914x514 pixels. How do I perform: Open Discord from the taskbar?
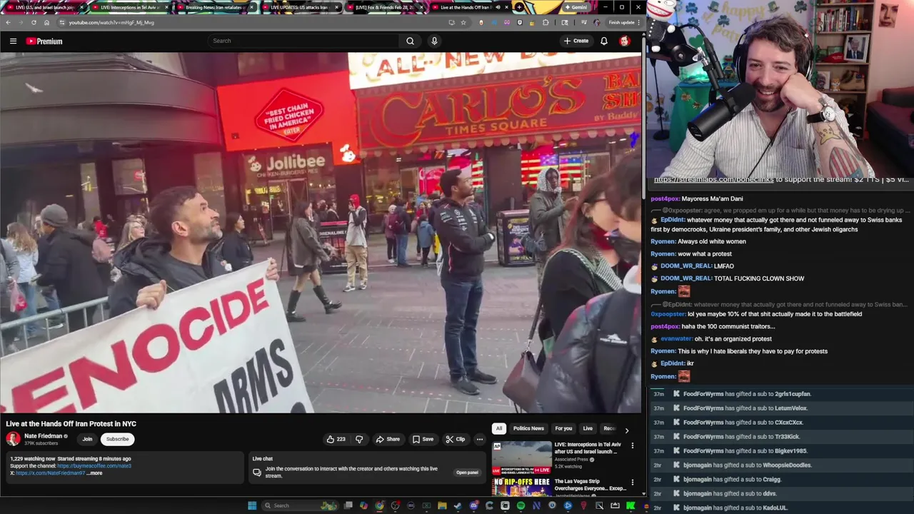click(x=473, y=505)
